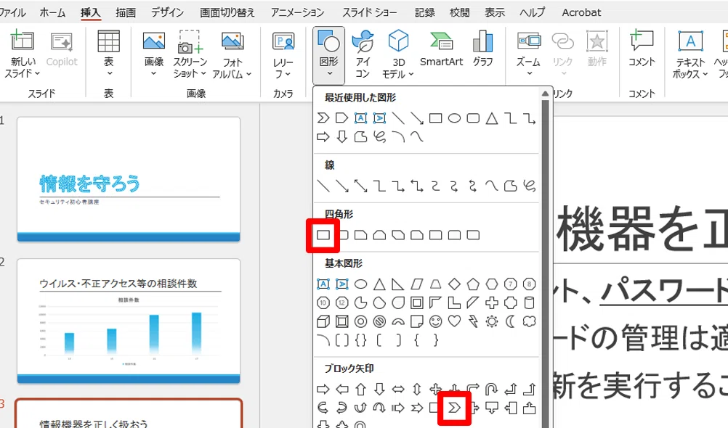Pick the rectangle in the 四角形 section
This screenshot has width=728, height=428.
point(323,235)
